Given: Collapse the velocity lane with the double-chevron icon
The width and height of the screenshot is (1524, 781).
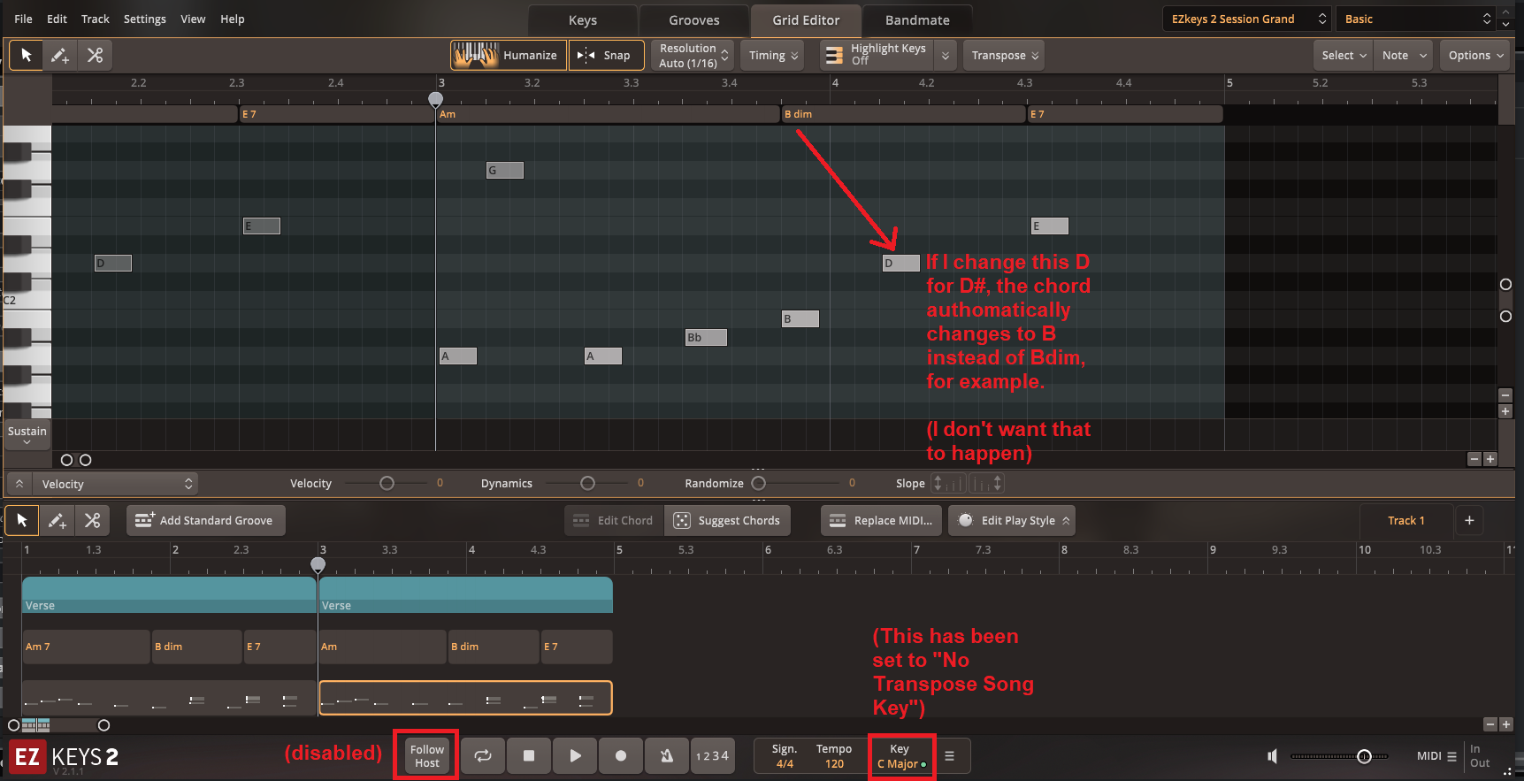Looking at the screenshot, I should click(19, 484).
